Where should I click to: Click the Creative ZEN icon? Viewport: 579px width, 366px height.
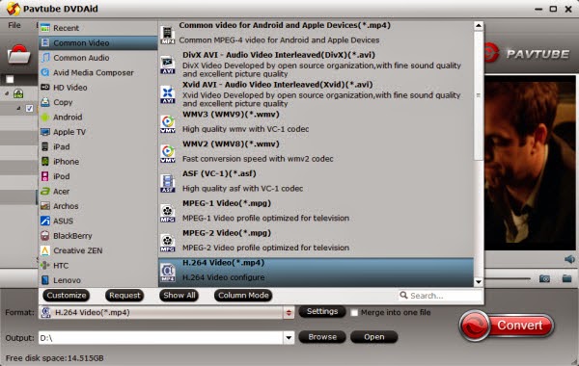[x=45, y=250]
